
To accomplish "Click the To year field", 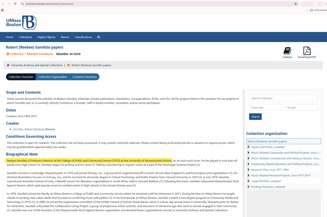I will (301, 107).
